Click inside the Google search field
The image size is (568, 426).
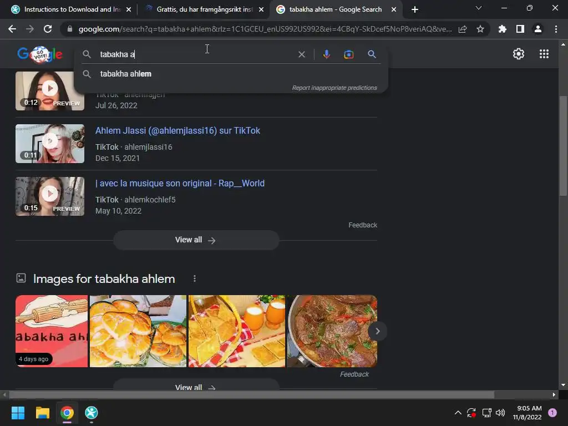tap(196, 54)
